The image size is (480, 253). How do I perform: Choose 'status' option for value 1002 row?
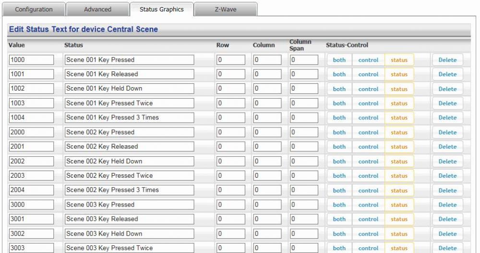click(399, 89)
